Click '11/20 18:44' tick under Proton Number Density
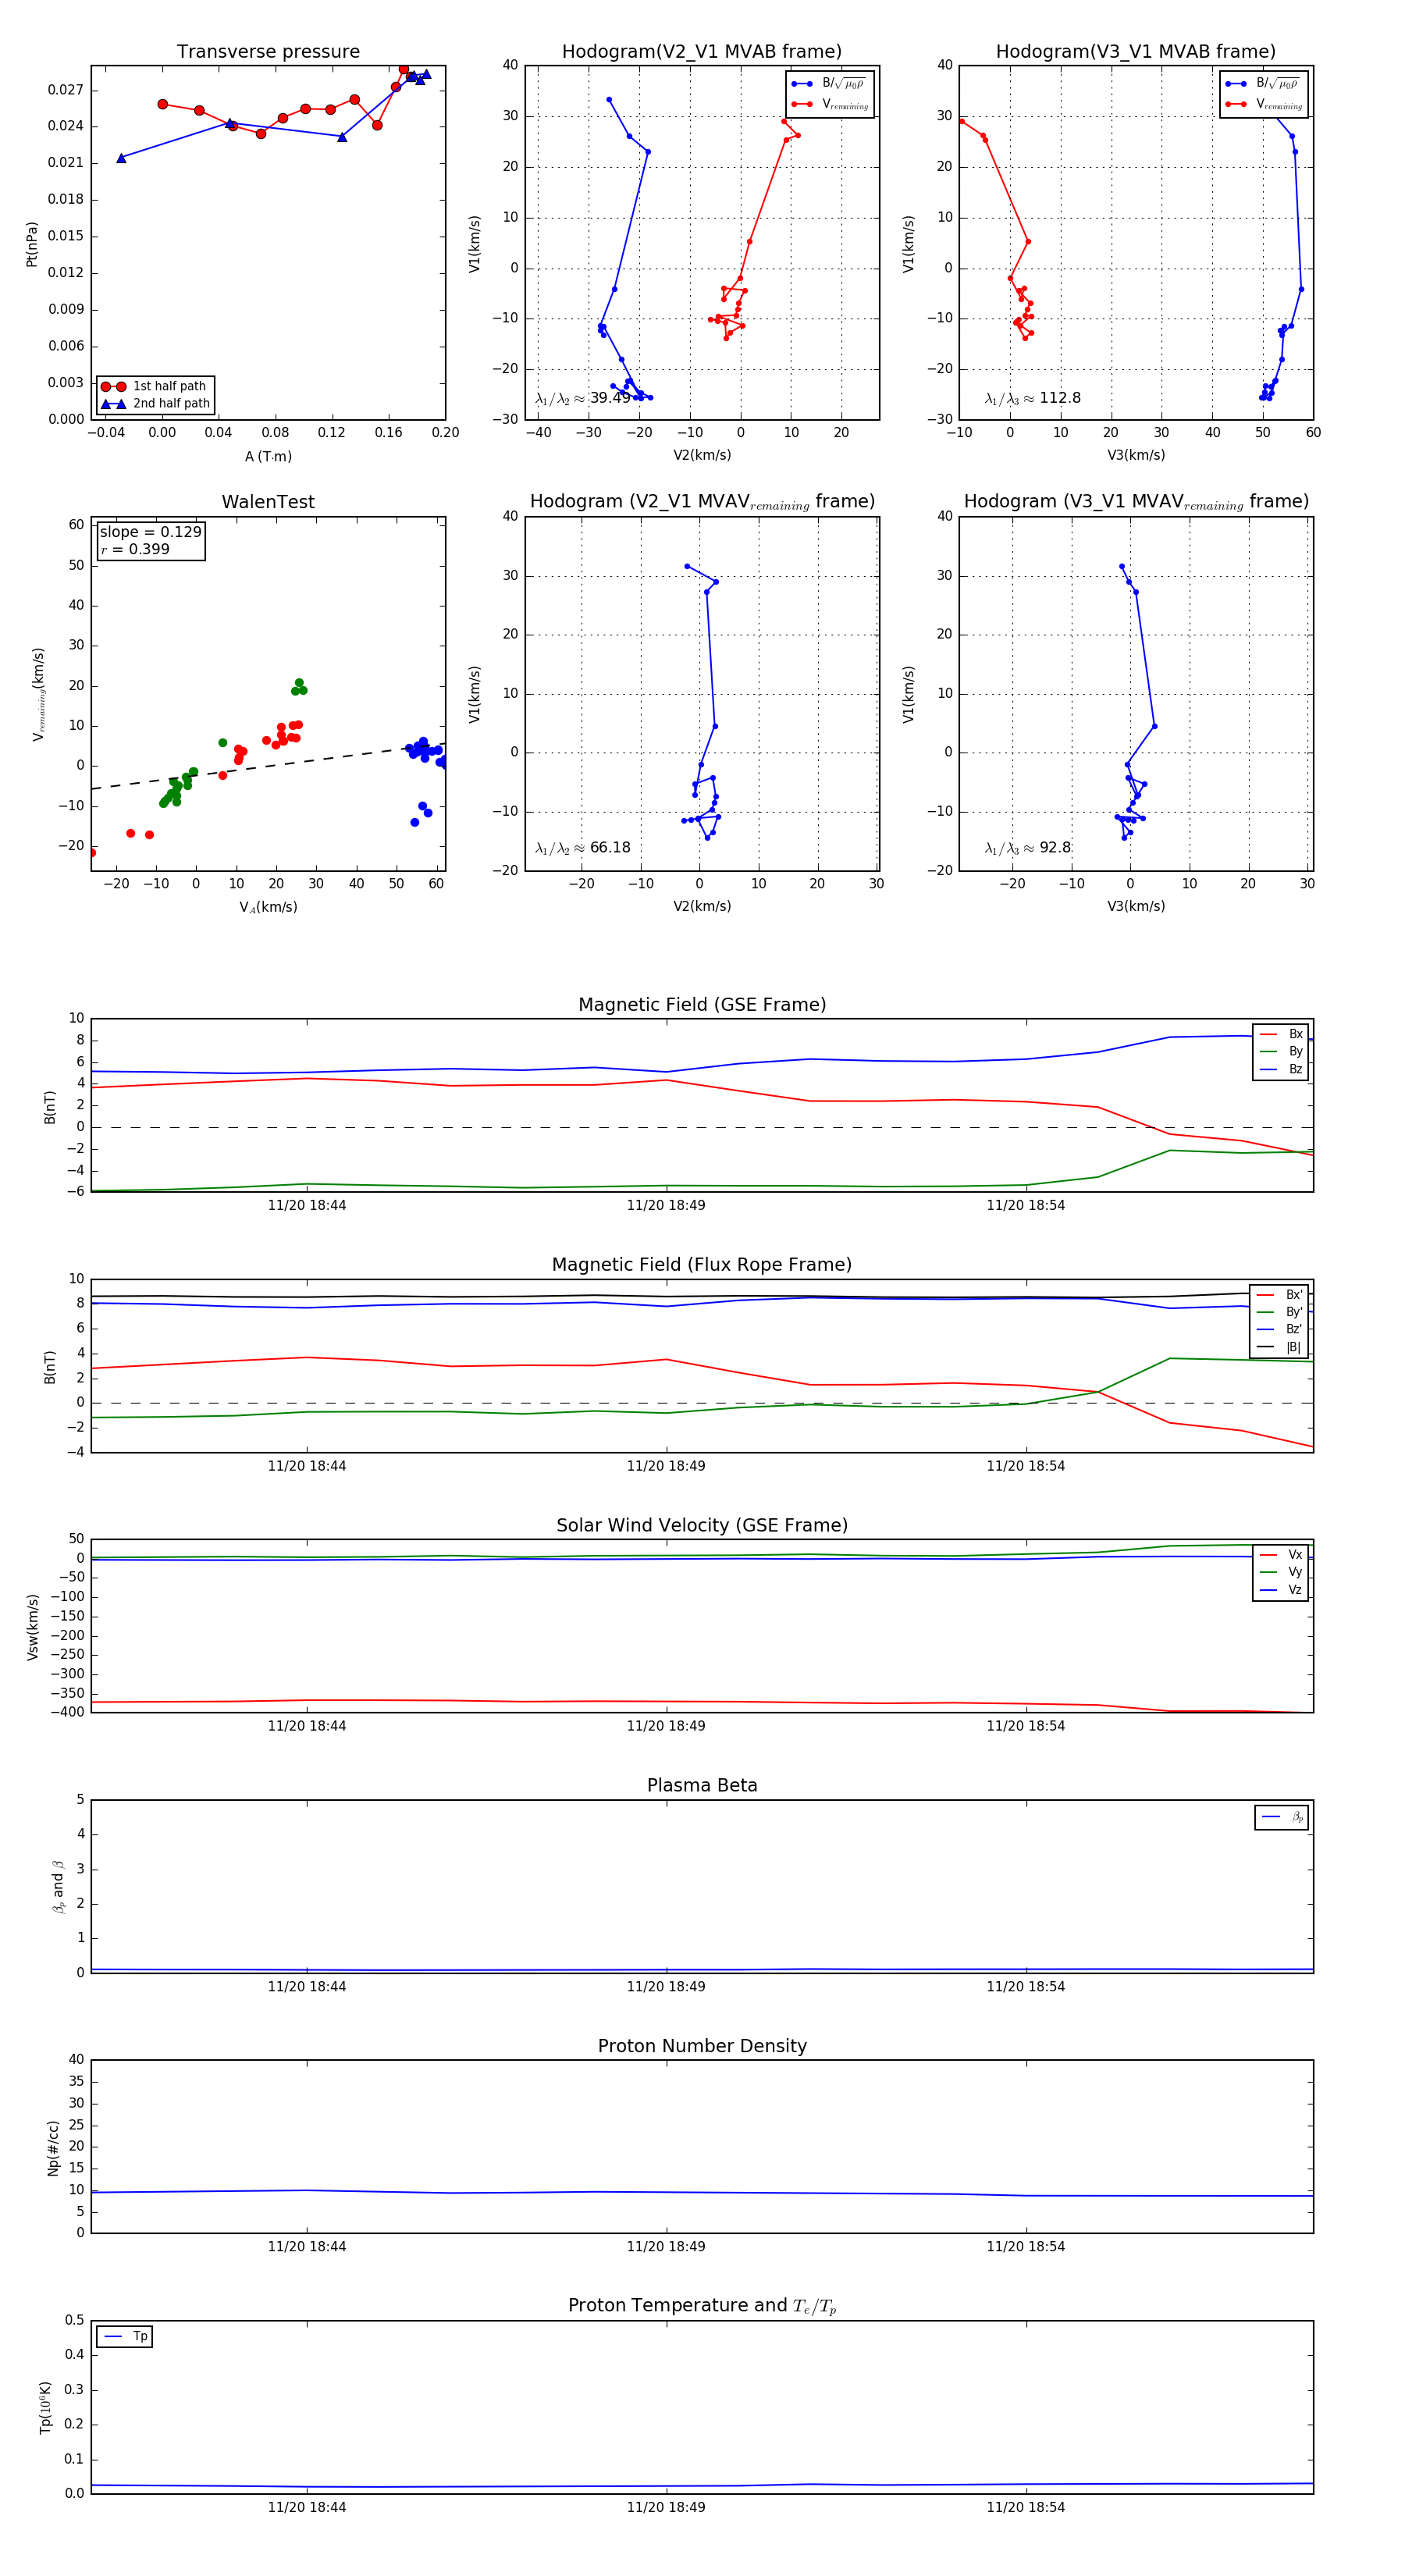Image resolution: width=1405 pixels, height=2576 pixels. (x=307, y=2247)
